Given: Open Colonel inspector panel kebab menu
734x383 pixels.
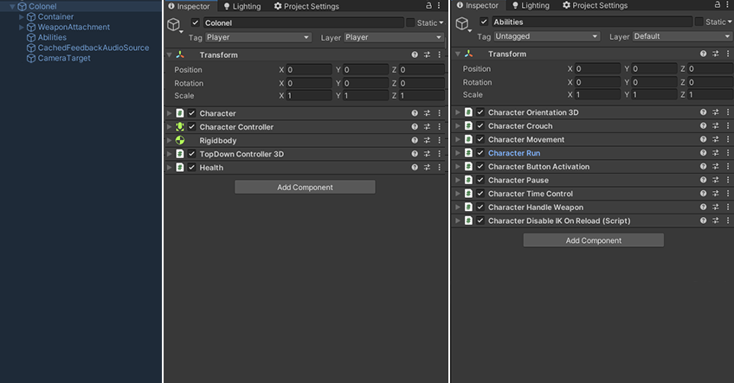Looking at the screenshot, I should 439,5.
